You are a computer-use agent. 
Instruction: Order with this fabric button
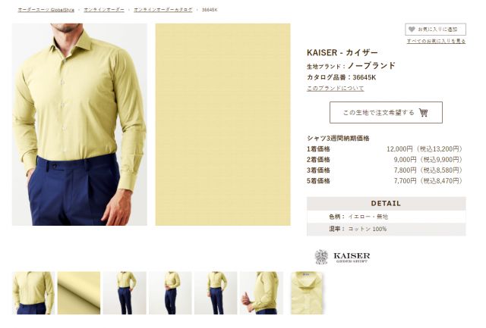click(386, 113)
